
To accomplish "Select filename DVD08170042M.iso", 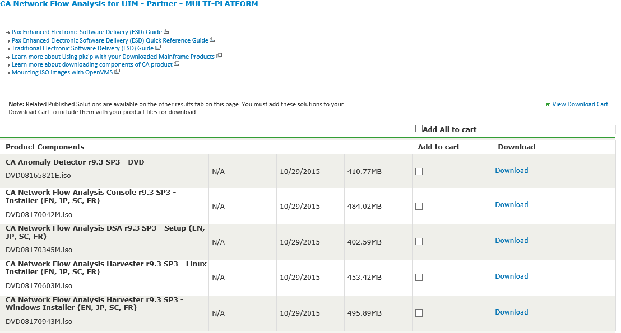I will point(39,215).
